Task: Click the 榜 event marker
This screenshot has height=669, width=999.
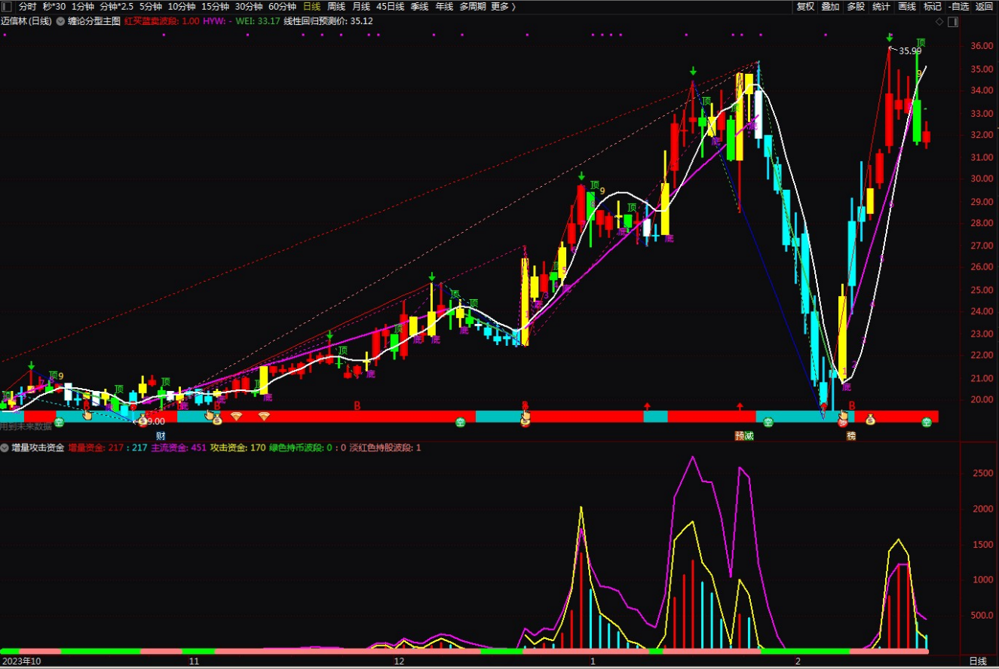Action: [x=851, y=435]
